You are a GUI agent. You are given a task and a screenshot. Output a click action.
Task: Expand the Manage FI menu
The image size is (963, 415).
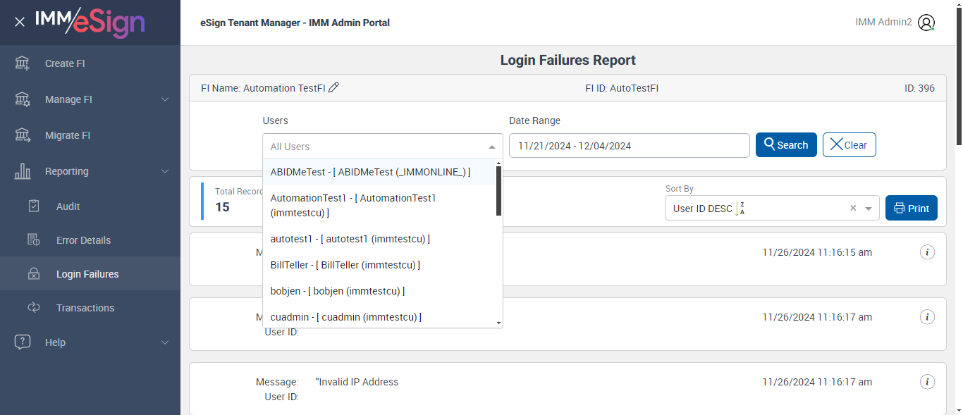point(165,99)
